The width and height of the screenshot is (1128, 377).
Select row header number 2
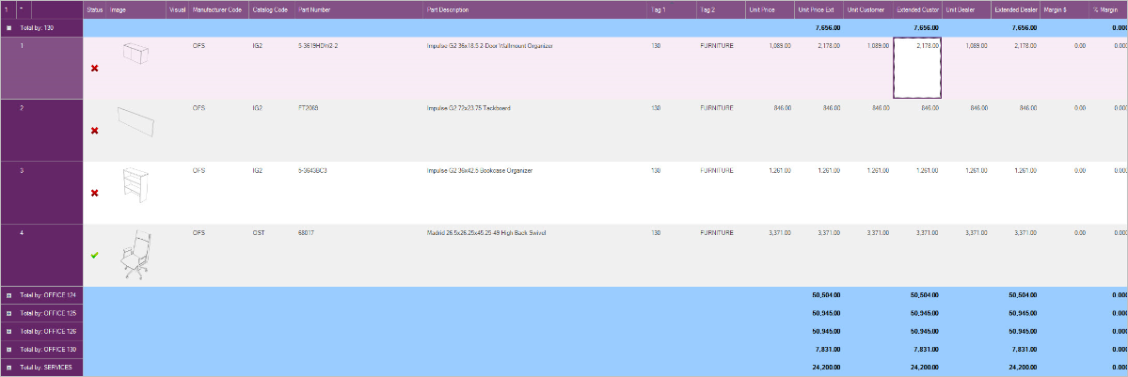point(41,131)
